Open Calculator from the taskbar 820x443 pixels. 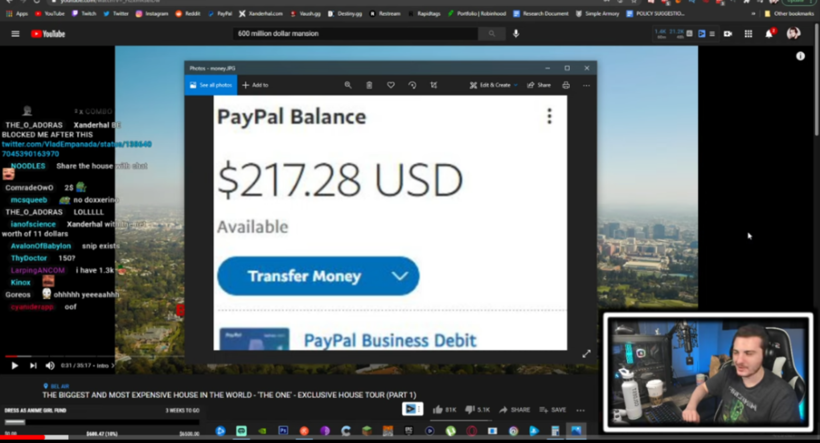tap(555, 431)
